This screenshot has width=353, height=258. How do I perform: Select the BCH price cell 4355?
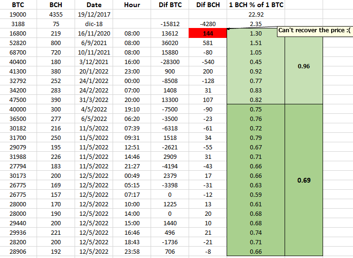tap(56, 14)
